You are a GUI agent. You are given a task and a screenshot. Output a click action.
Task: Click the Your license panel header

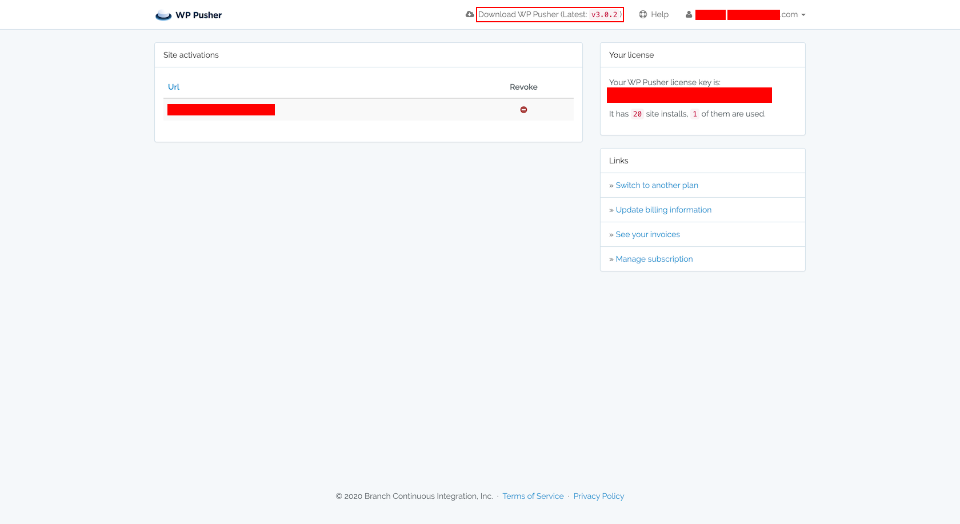[x=631, y=54]
